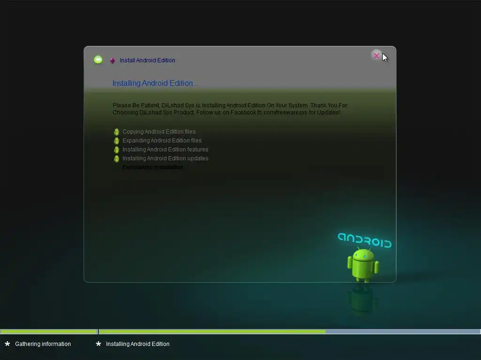481x360 pixels.
Task: Click the Android icon beside 'Installing Android Edition features'
Action: coord(116,150)
